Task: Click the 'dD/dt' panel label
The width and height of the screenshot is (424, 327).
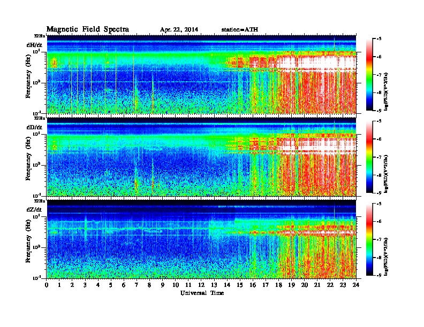Action: (x=34, y=127)
